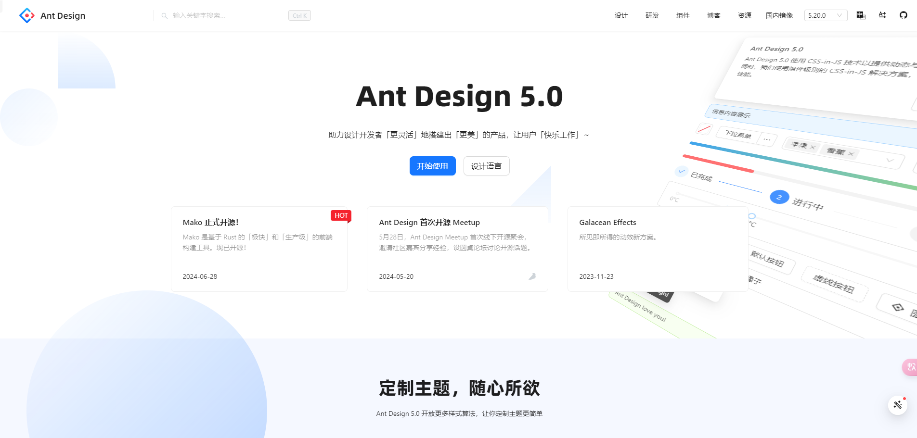This screenshot has height=438, width=917.
Task: Click the version selector's down arrow
Action: pos(840,15)
